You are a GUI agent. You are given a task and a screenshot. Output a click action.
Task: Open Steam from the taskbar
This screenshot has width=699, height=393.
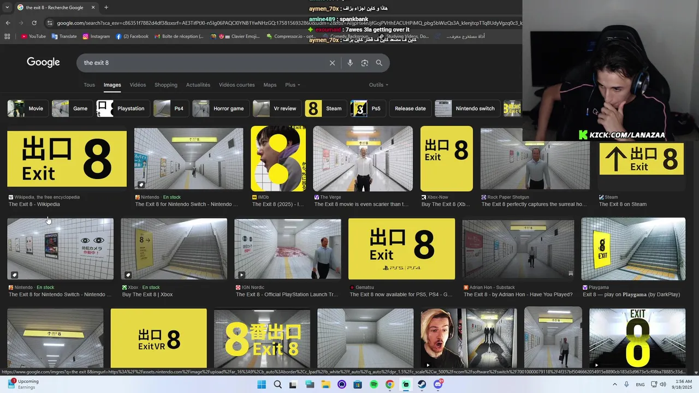422,384
